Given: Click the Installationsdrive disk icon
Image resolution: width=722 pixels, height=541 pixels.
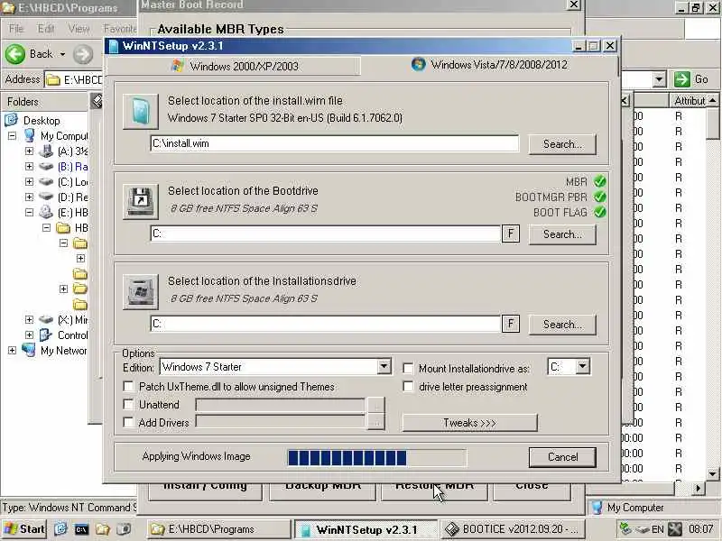Looking at the screenshot, I should pyautogui.click(x=141, y=291).
